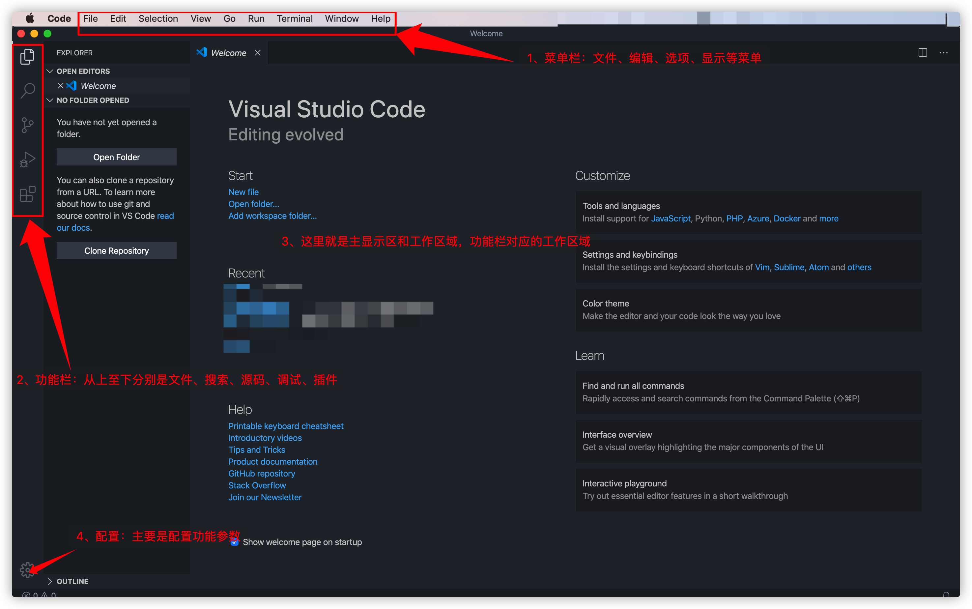Close Welcome in Open Editors list

pos(60,86)
